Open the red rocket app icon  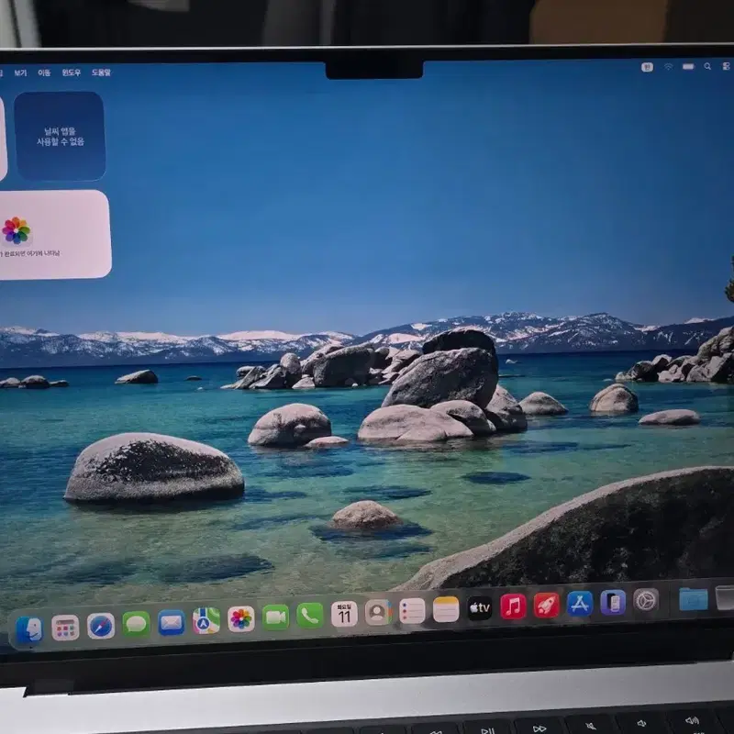pyautogui.click(x=546, y=605)
